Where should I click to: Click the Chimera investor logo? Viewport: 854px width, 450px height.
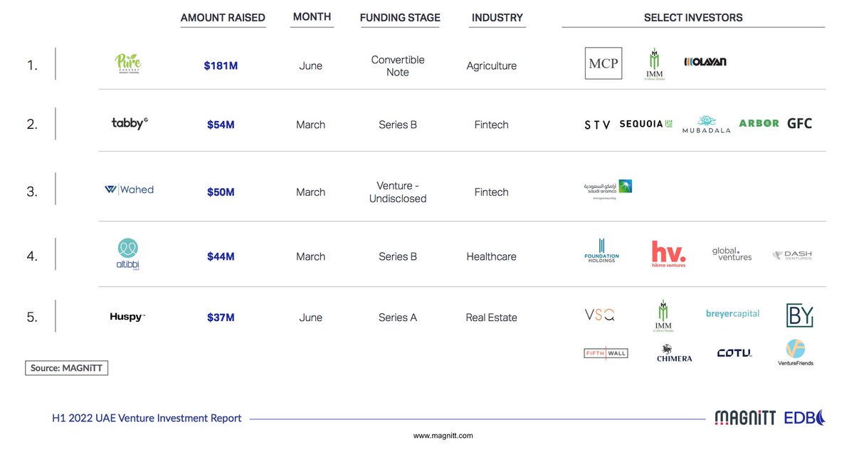tap(674, 353)
